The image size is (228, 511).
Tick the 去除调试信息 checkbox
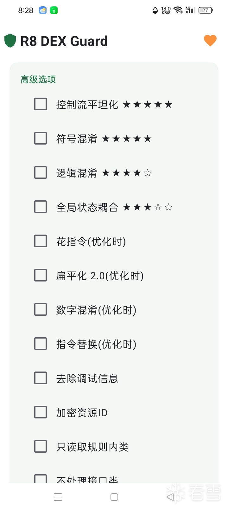[41, 378]
